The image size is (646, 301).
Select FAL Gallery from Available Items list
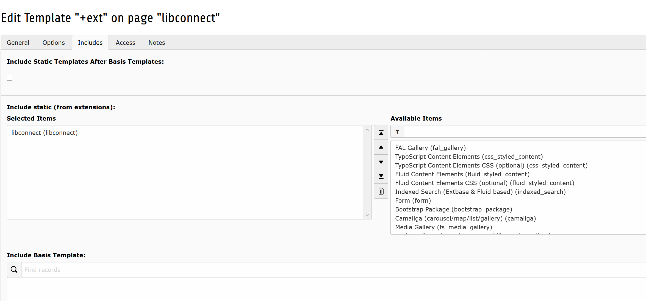pos(430,147)
